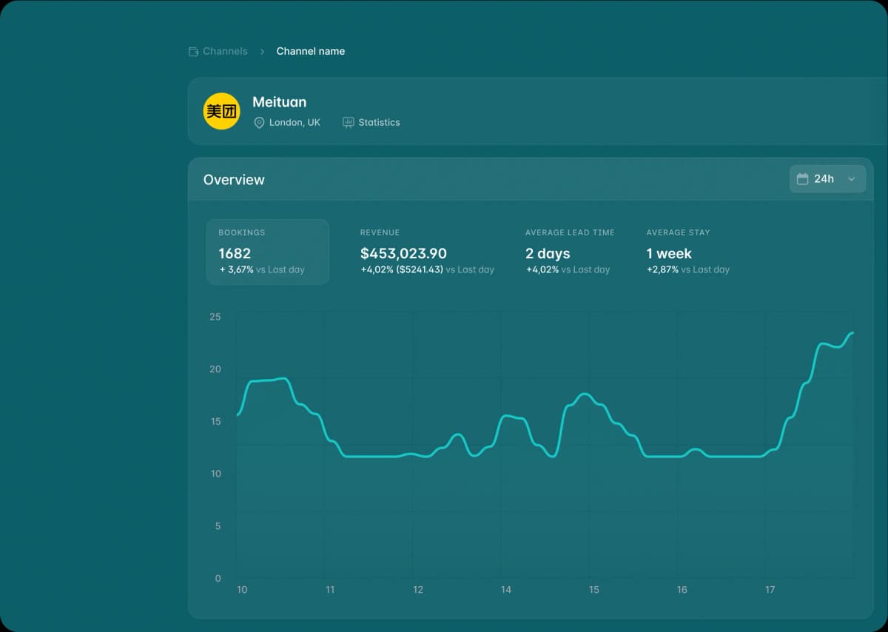Switch to the Average Lead Time metric
The height and width of the screenshot is (632, 888).
[x=569, y=252]
